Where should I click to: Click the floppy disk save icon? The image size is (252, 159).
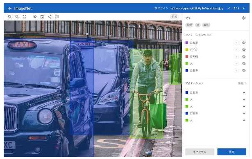[x=42, y=17]
